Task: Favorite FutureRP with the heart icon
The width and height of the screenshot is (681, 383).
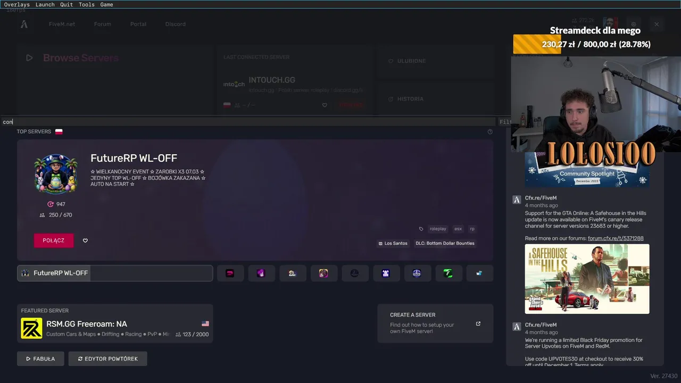Action: point(85,240)
